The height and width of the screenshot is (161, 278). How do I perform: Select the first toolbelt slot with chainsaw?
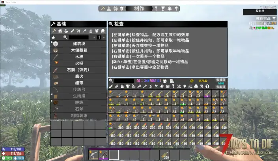click(93, 155)
